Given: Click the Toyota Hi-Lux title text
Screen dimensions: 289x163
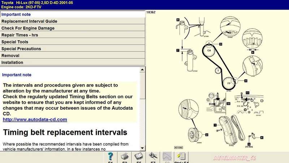Looking at the screenshot, I should pyautogui.click(x=37, y=3).
